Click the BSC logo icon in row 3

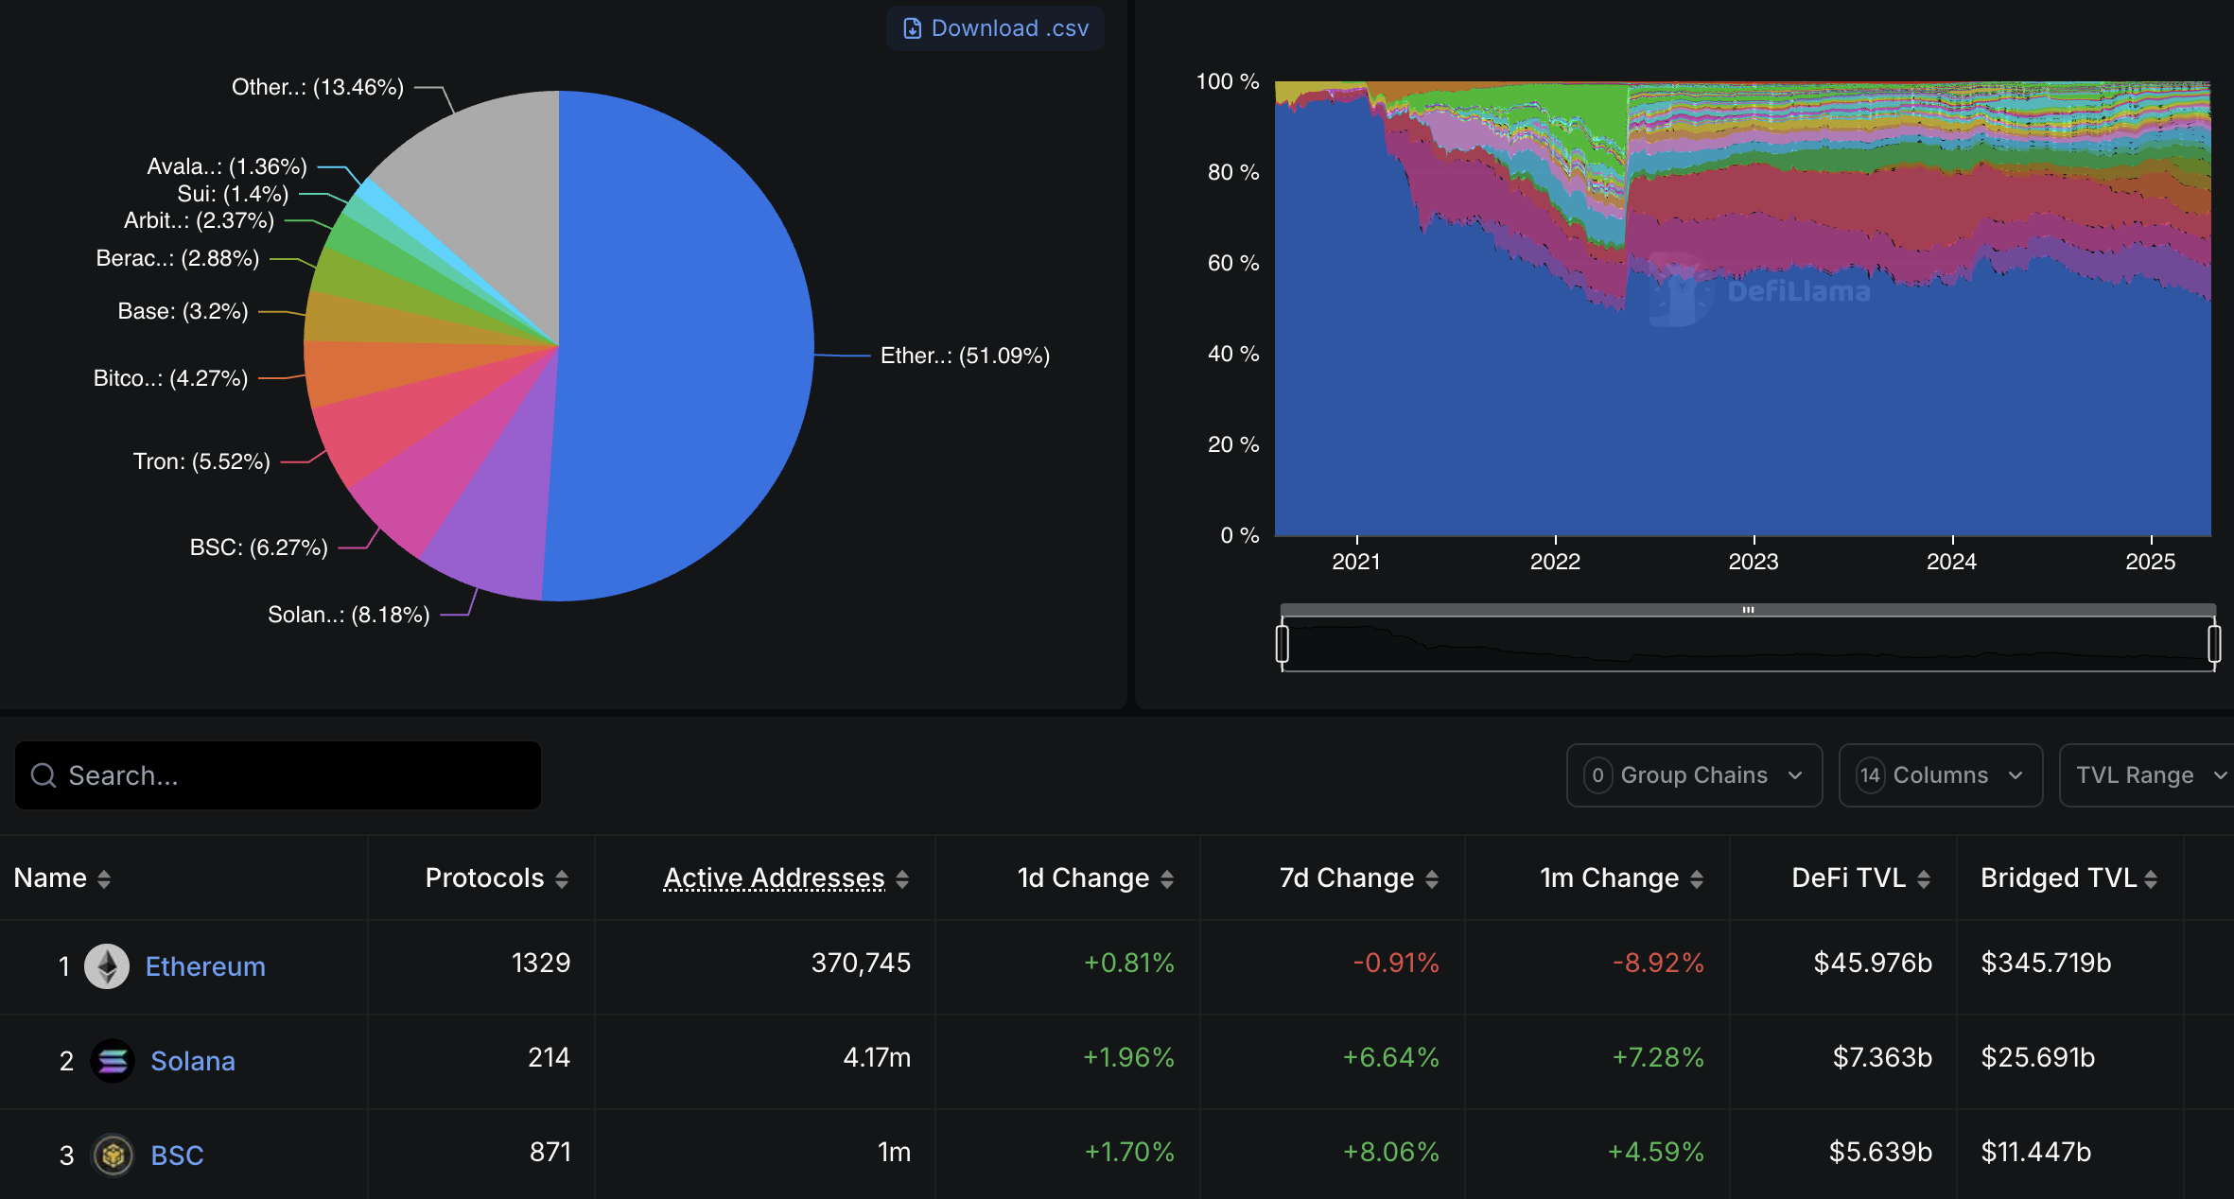pyautogui.click(x=113, y=1155)
